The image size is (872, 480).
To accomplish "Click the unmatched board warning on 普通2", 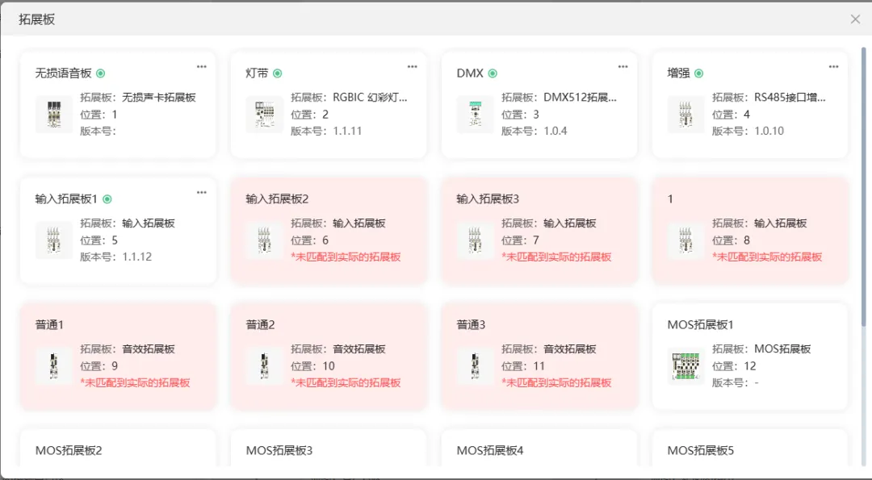I will click(346, 382).
